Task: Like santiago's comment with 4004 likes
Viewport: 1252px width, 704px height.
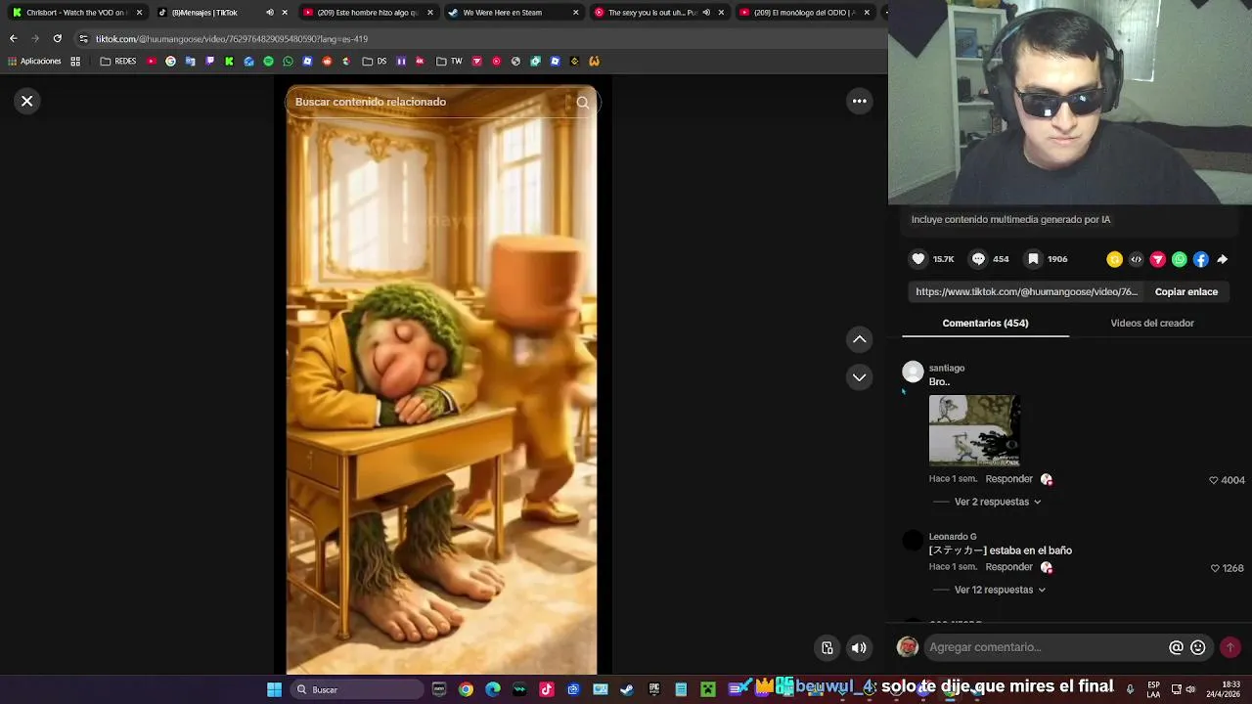Action: (x=1214, y=480)
